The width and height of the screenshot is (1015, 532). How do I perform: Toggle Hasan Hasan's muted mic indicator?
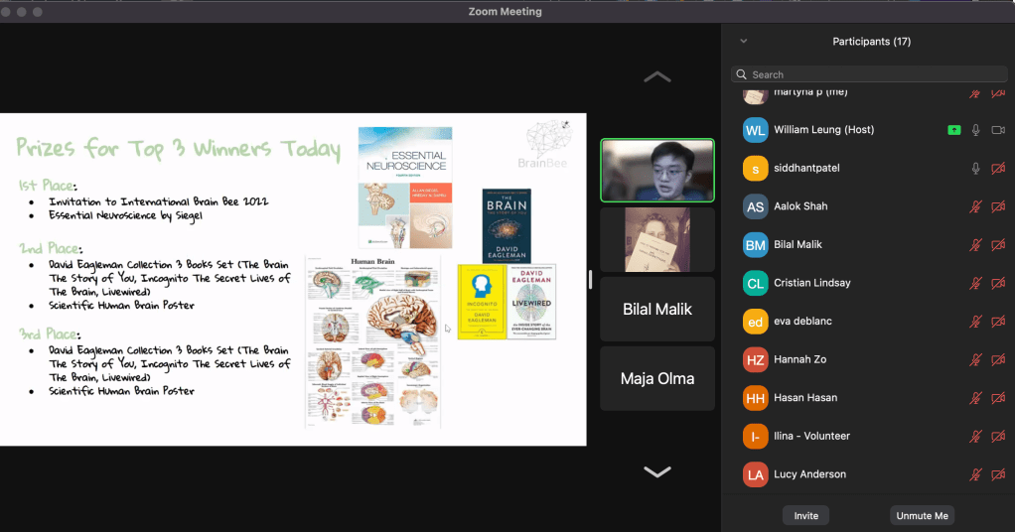point(976,398)
